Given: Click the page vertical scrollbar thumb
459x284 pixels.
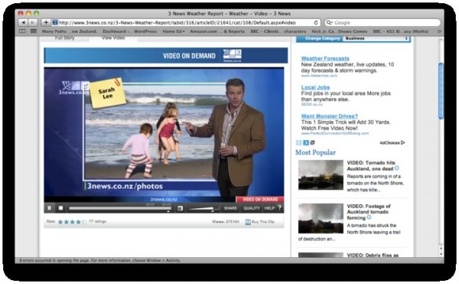Looking at the screenshot, I should (x=441, y=91).
